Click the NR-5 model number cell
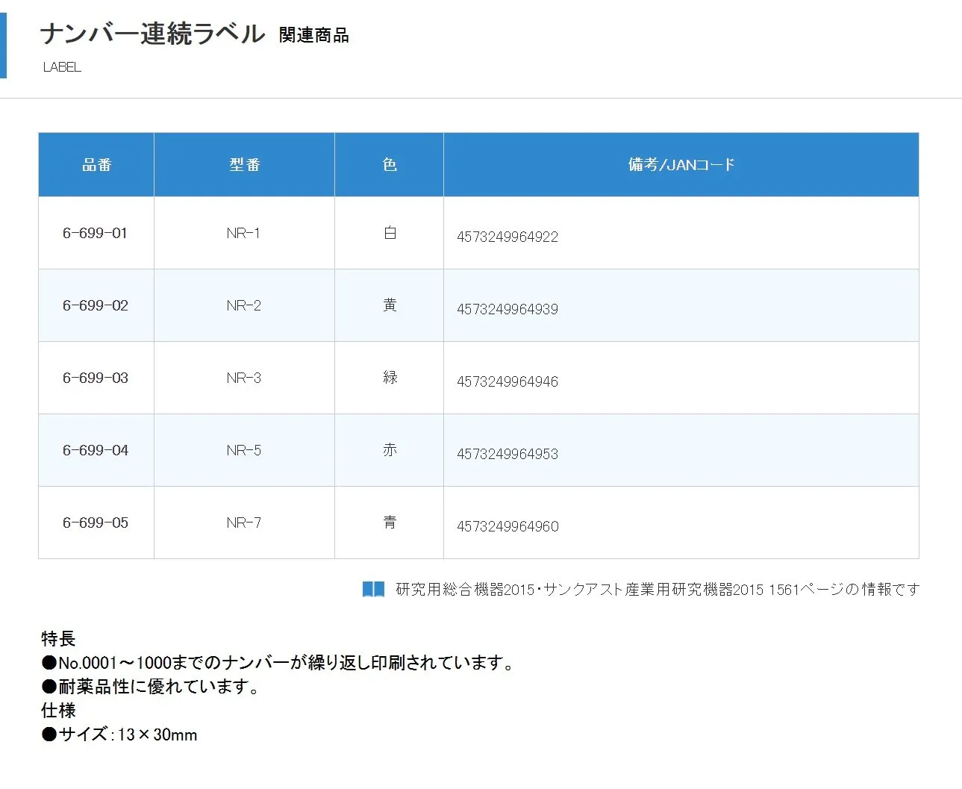The height and width of the screenshot is (789, 962). tap(243, 450)
